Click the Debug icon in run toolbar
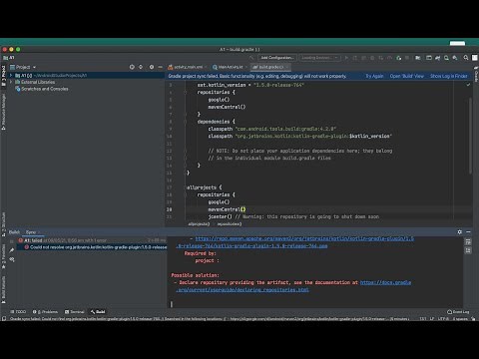The height and width of the screenshot is (359, 479). pyautogui.click(x=372, y=58)
